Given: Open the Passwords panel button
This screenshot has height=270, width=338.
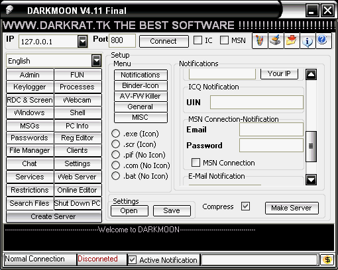Looking at the screenshot, I should point(30,138).
